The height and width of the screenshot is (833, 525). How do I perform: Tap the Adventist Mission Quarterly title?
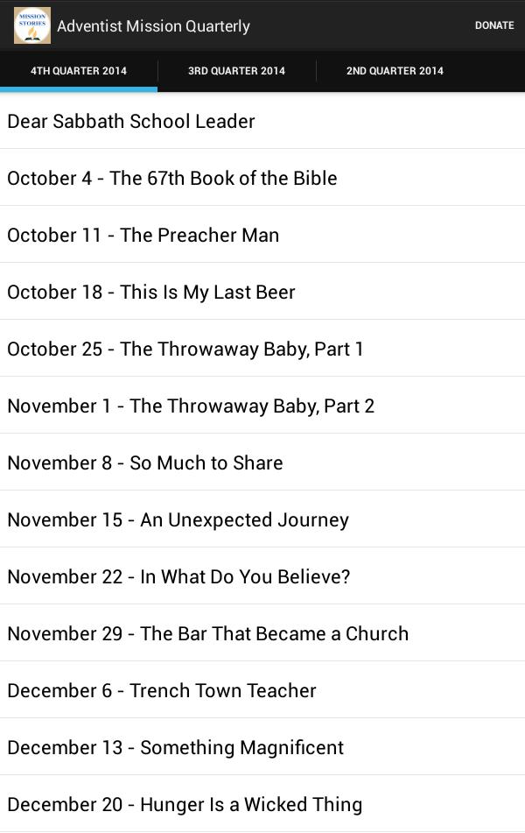[x=154, y=26]
